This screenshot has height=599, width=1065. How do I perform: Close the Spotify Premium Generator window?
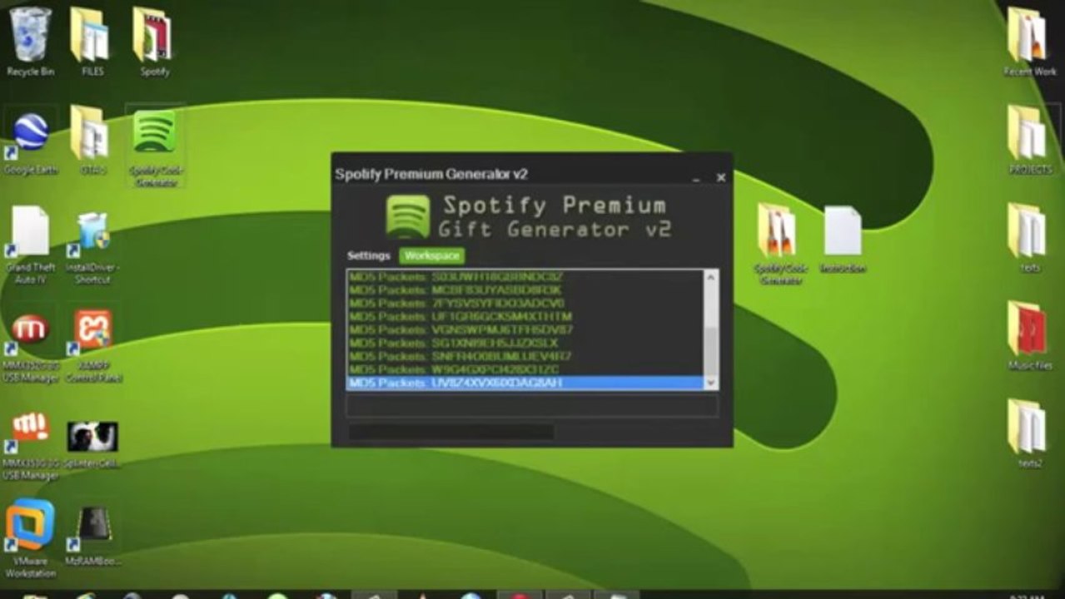click(x=721, y=177)
